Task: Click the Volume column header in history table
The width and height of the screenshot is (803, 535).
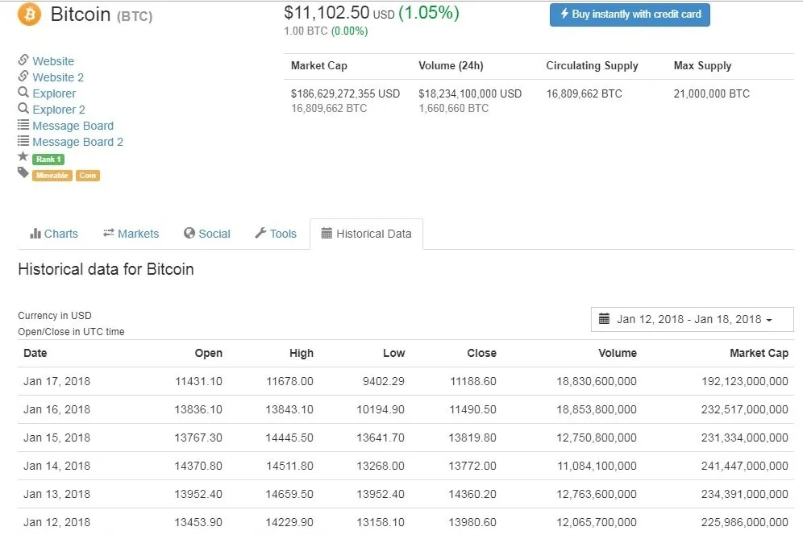Action: (618, 353)
